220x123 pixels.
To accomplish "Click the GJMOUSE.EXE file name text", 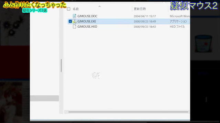I will pos(87,21).
